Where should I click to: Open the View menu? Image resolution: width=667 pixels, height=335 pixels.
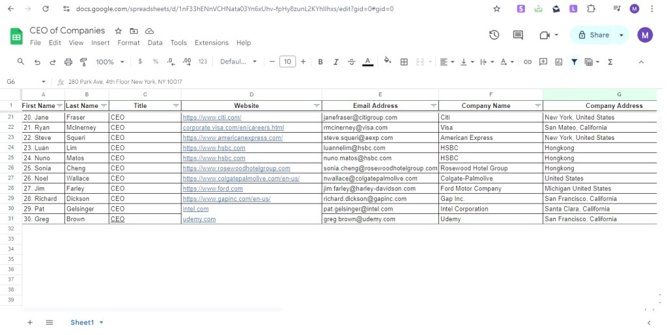coord(76,42)
